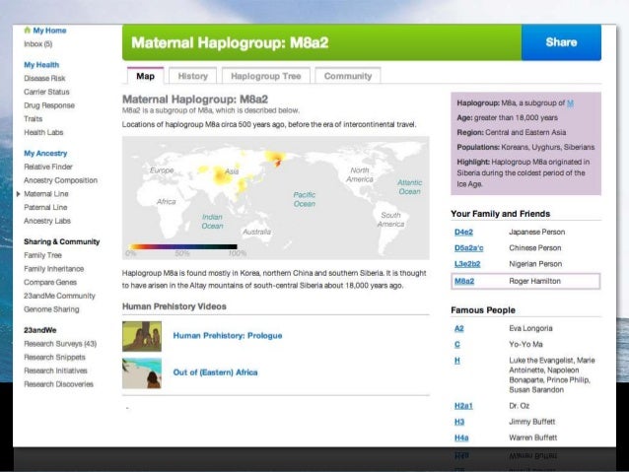The image size is (629, 472).
Task: Open Genome Sharing
Action: pyautogui.click(x=51, y=309)
